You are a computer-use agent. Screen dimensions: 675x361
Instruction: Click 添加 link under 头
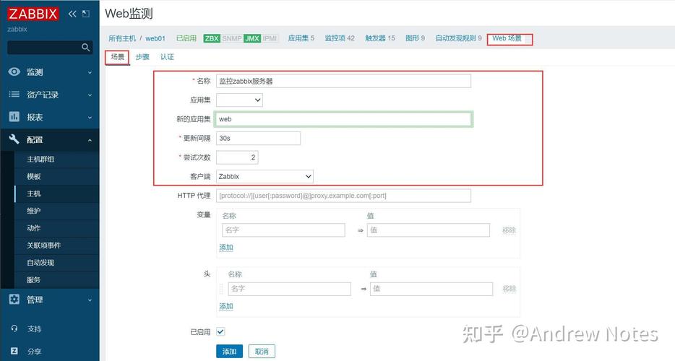tap(226, 306)
